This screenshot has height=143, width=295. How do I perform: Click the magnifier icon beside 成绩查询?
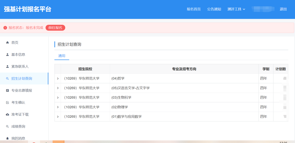[x=7, y=126]
